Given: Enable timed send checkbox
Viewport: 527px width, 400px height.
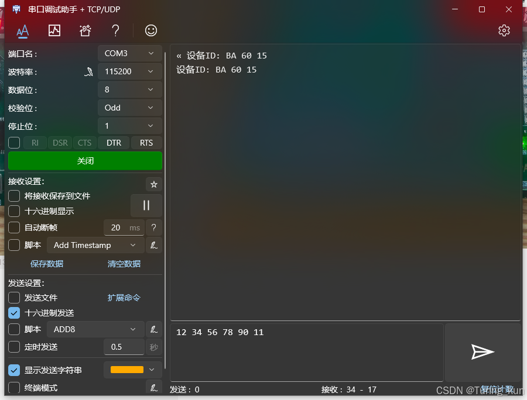Looking at the screenshot, I should (14, 347).
